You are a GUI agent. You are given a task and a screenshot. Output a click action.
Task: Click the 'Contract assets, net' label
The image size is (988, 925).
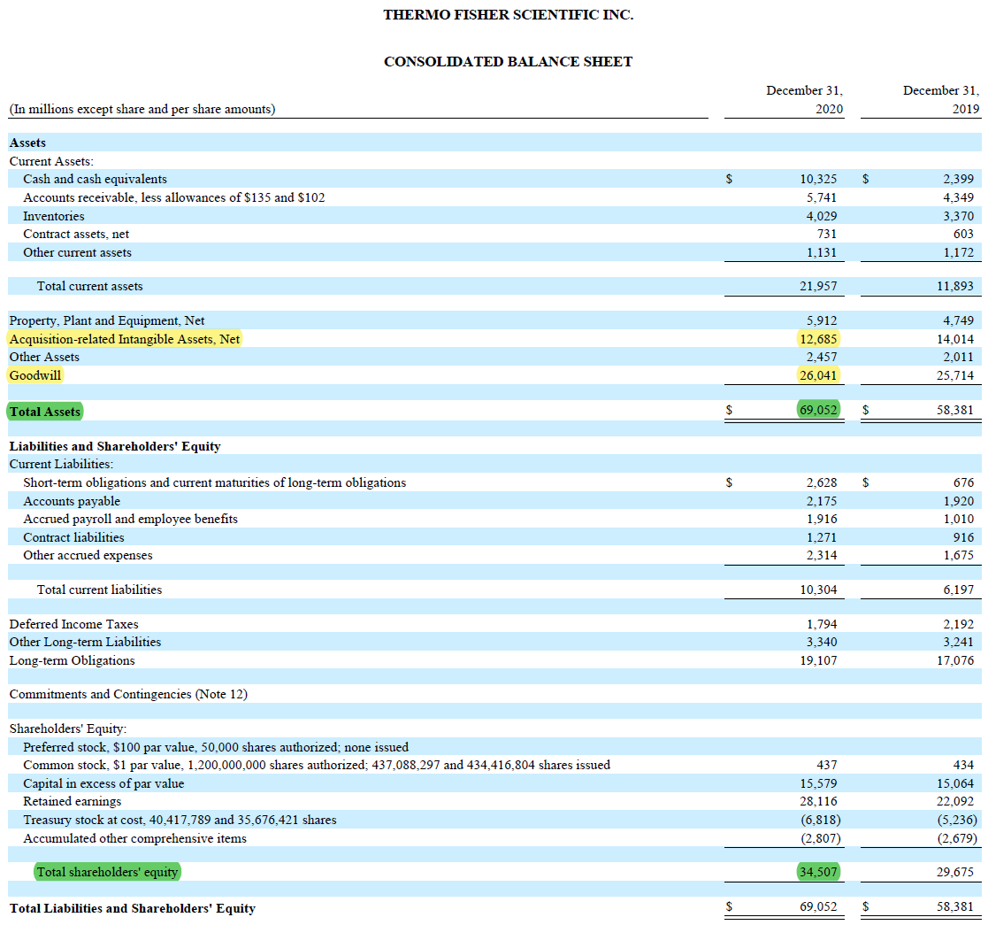[x=76, y=234]
